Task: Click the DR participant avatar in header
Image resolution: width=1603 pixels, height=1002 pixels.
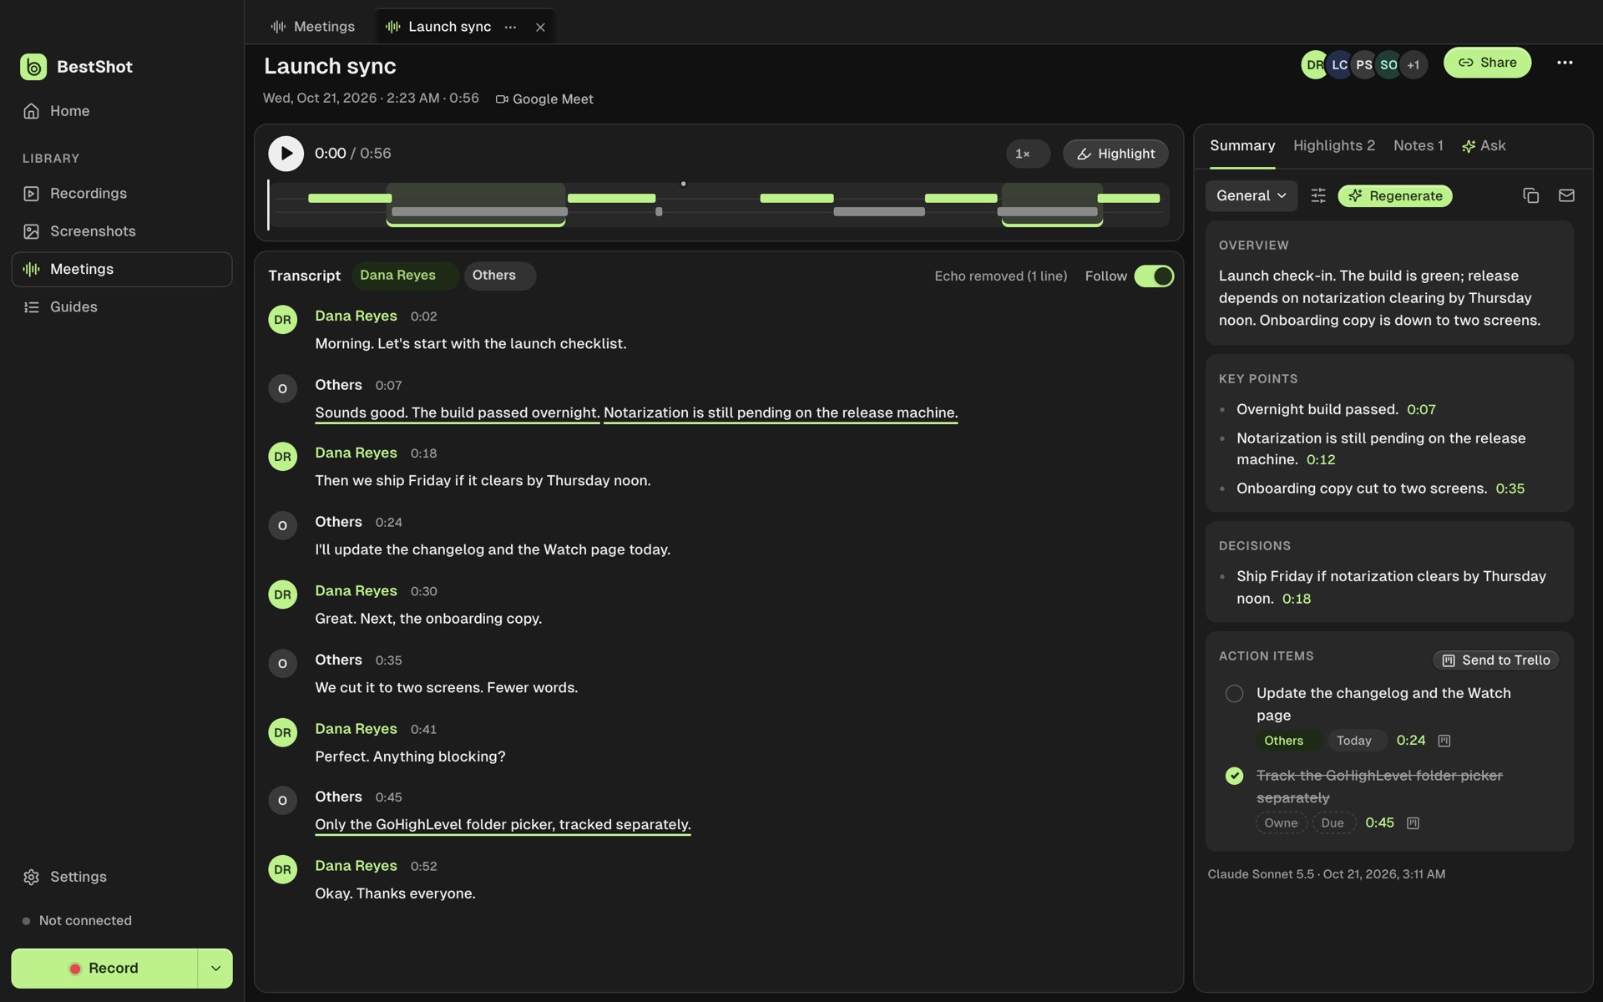Action: 1314,65
